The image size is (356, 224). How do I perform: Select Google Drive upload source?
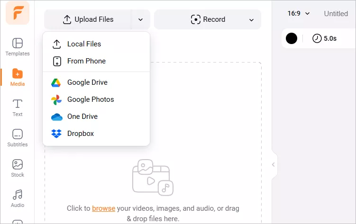(x=96, y=82)
